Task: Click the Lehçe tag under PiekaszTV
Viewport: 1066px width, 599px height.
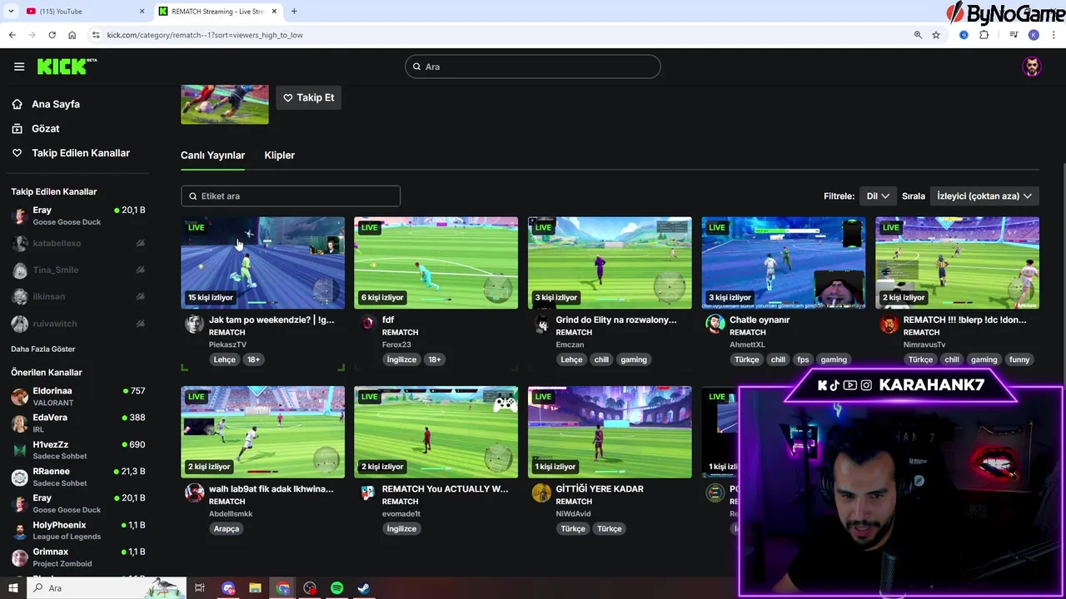Action: (225, 359)
